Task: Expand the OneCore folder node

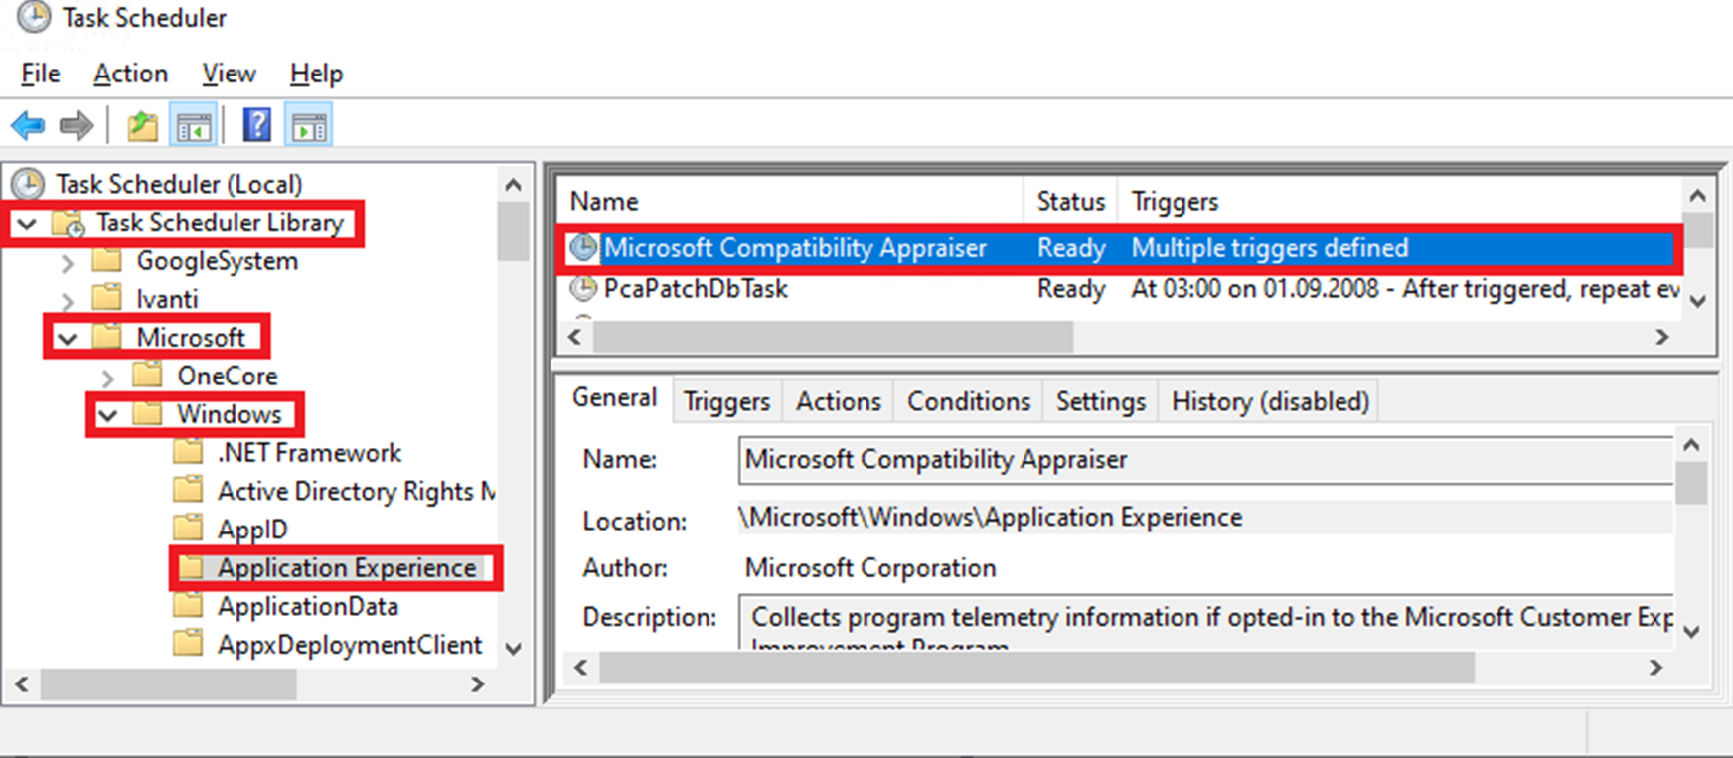Action: (x=107, y=378)
